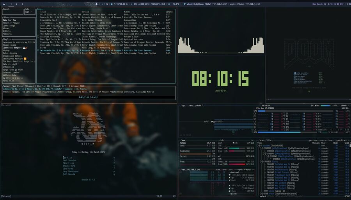The image size is (351, 200).
Task: Toggle Shuffle: Off in the player status line
Action: (x=43, y=86)
